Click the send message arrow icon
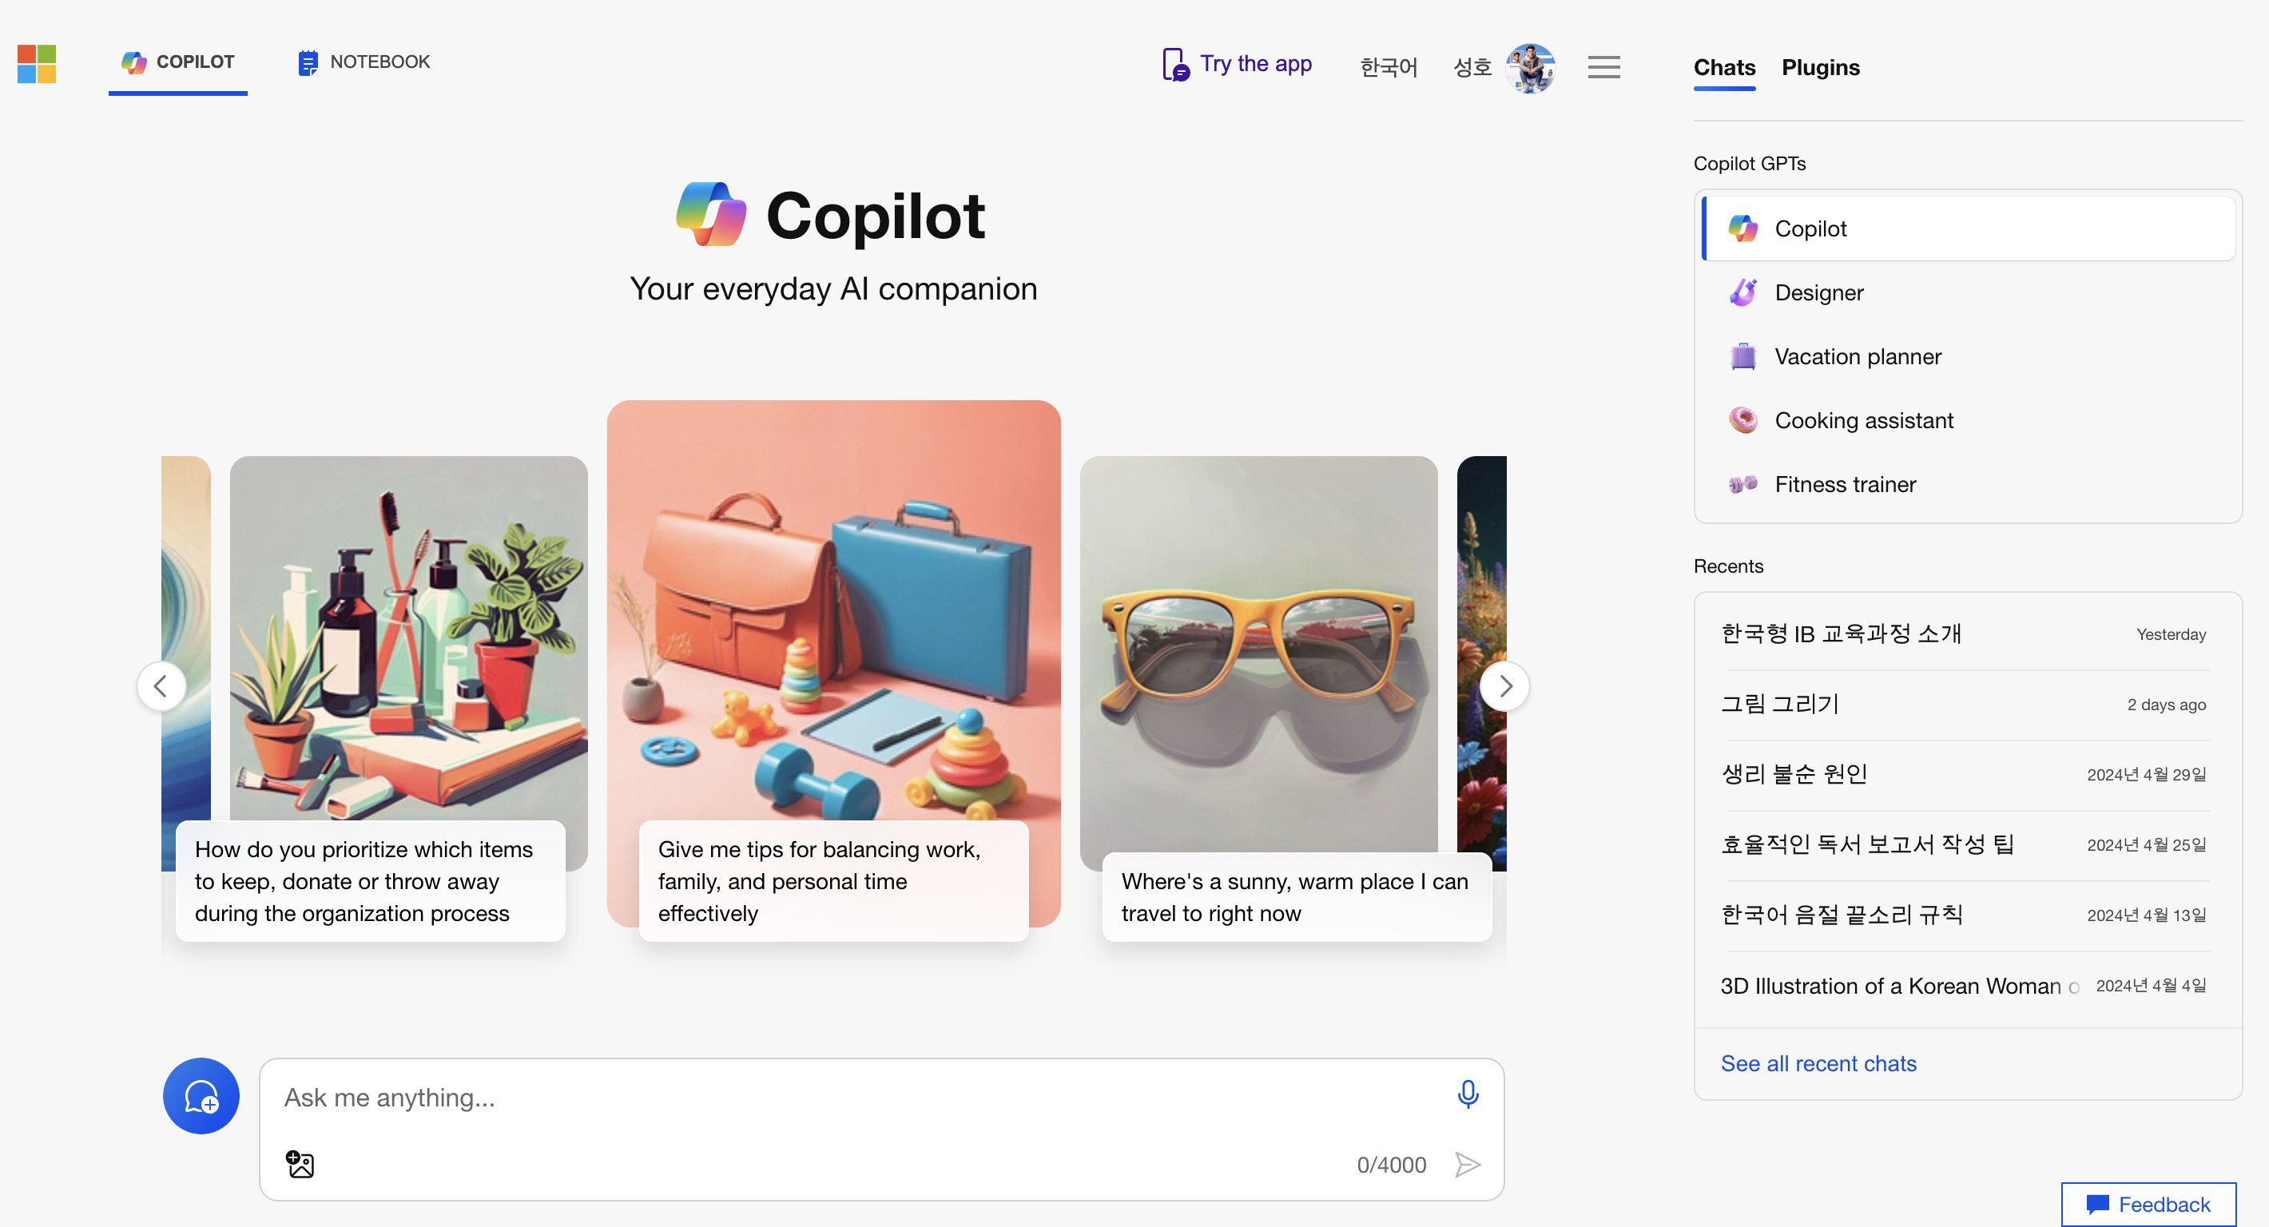The height and width of the screenshot is (1227, 2269). point(1467,1165)
